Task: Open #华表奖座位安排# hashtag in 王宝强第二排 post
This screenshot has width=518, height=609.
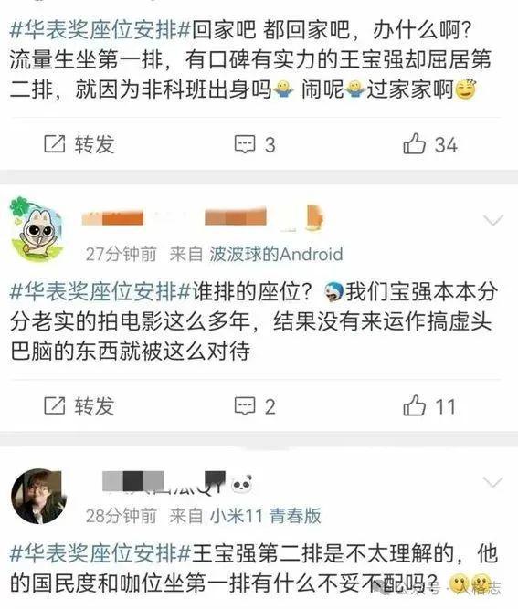Action: pyautogui.click(x=100, y=554)
